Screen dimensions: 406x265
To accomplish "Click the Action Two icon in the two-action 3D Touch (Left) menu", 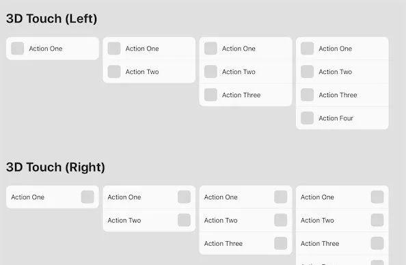I will (114, 72).
